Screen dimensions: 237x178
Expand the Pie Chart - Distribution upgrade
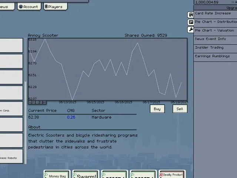[215, 22]
